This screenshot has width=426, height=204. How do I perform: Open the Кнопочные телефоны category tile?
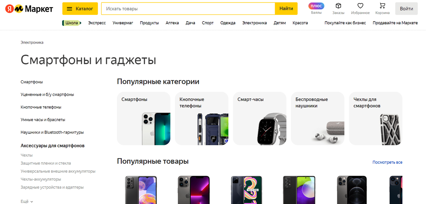pyautogui.click(x=202, y=118)
